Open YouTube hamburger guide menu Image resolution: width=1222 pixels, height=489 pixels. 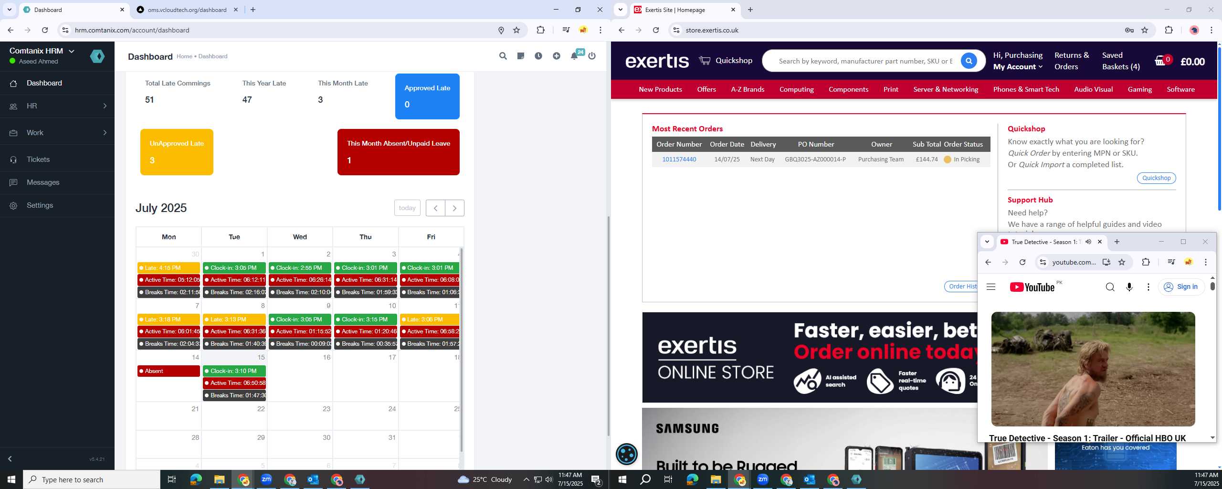click(991, 287)
